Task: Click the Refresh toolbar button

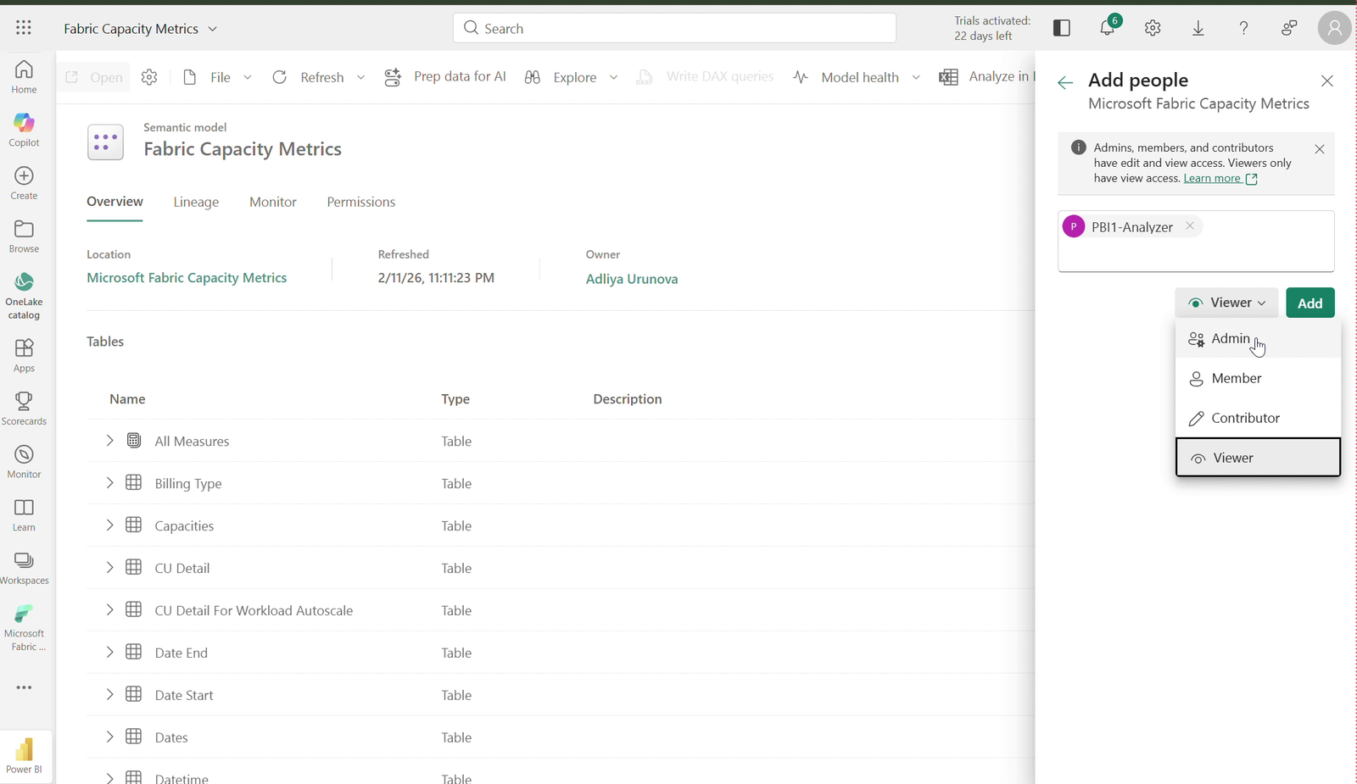Action: pos(308,77)
